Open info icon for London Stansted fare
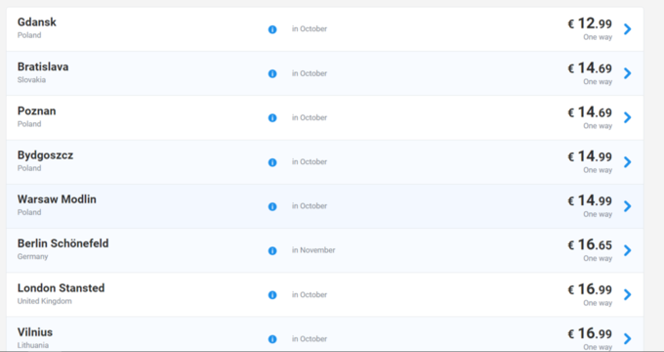This screenshot has width=664, height=352. (272, 294)
